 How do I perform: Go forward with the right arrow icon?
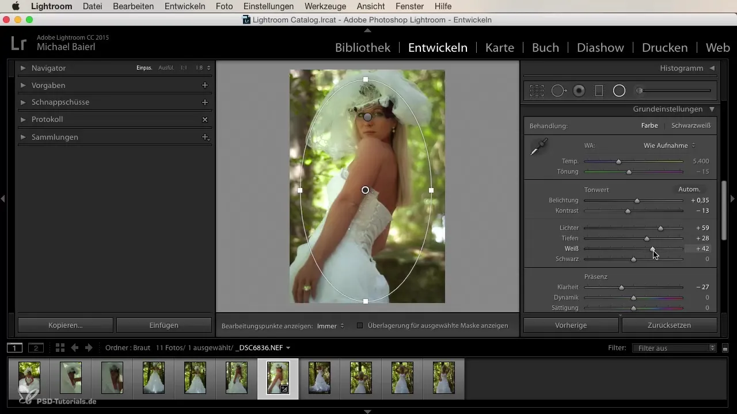pyautogui.click(x=89, y=347)
